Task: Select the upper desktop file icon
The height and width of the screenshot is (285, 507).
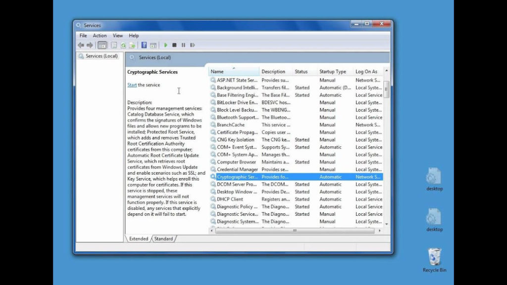Action: click(x=434, y=179)
